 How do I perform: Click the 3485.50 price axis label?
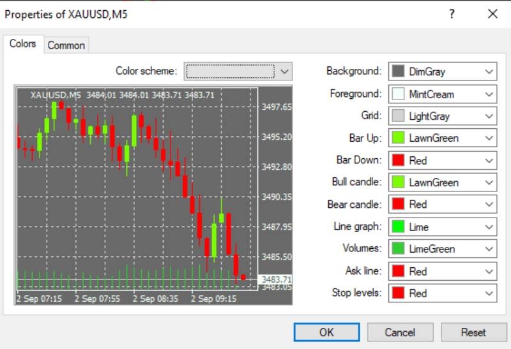pos(277,257)
